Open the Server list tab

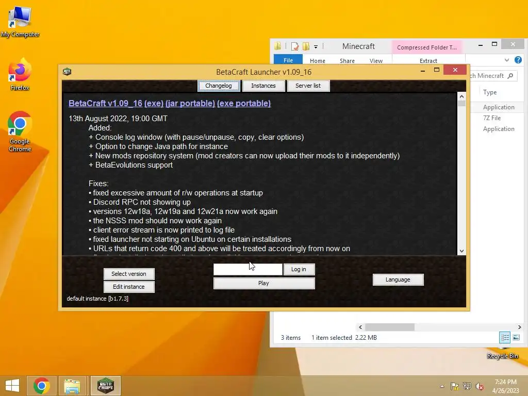pyautogui.click(x=308, y=86)
